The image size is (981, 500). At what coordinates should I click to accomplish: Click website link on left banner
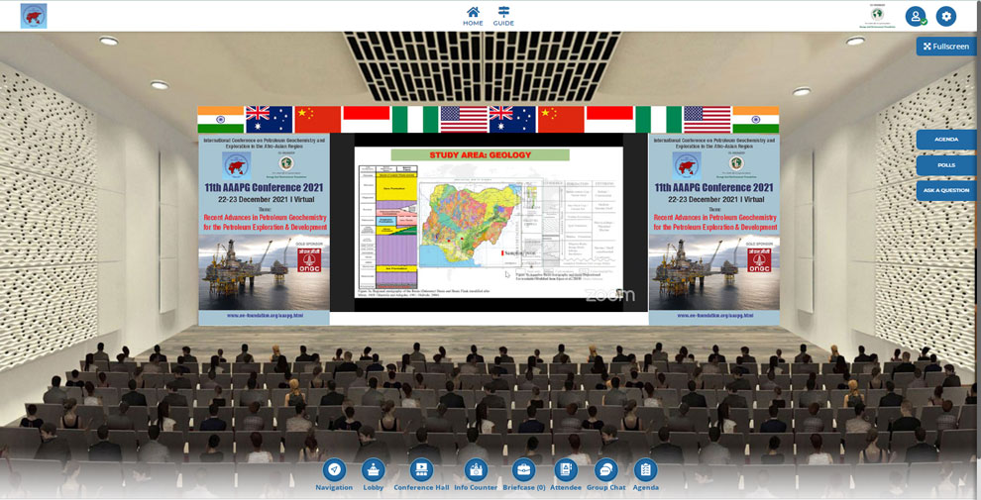[x=265, y=316]
